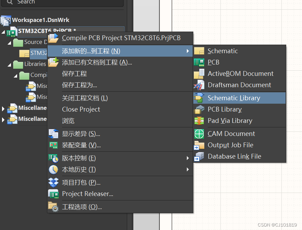This screenshot has height=230, width=302.
Task: Select Pad Via Library in the submenu
Action: pyautogui.click(x=239, y=121)
